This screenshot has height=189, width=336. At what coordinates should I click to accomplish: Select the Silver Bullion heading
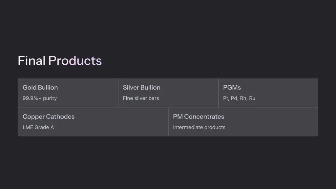[141, 88]
